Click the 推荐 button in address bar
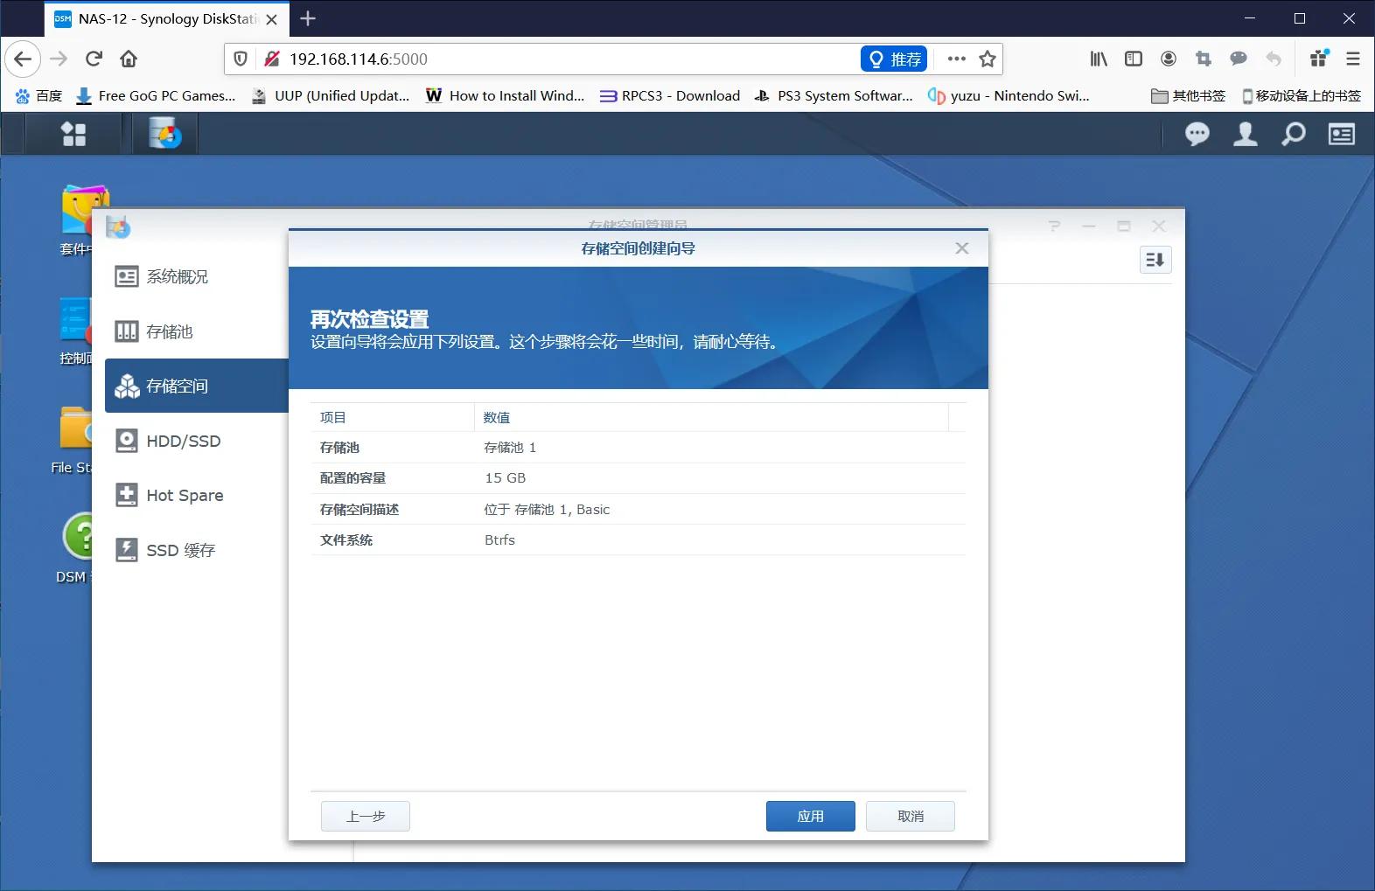Image resolution: width=1375 pixels, height=891 pixels. [x=894, y=59]
